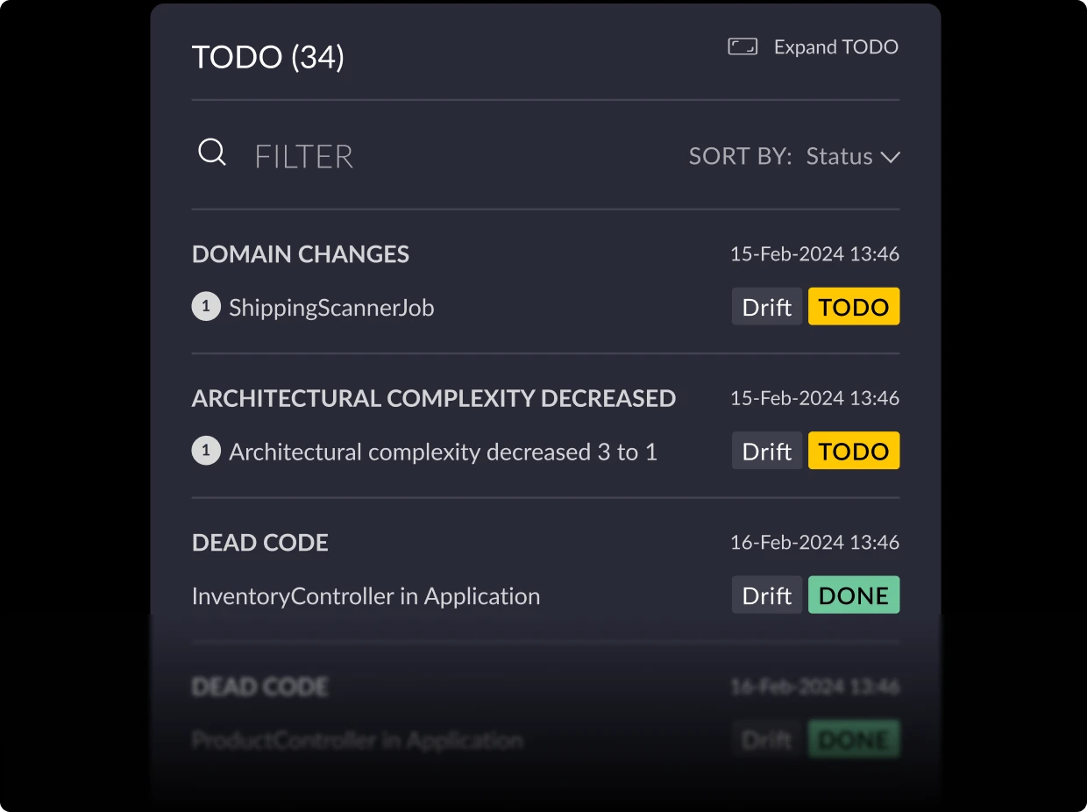Click the count badge beside ShippingScannerJob
The height and width of the screenshot is (812, 1087).
coord(206,307)
